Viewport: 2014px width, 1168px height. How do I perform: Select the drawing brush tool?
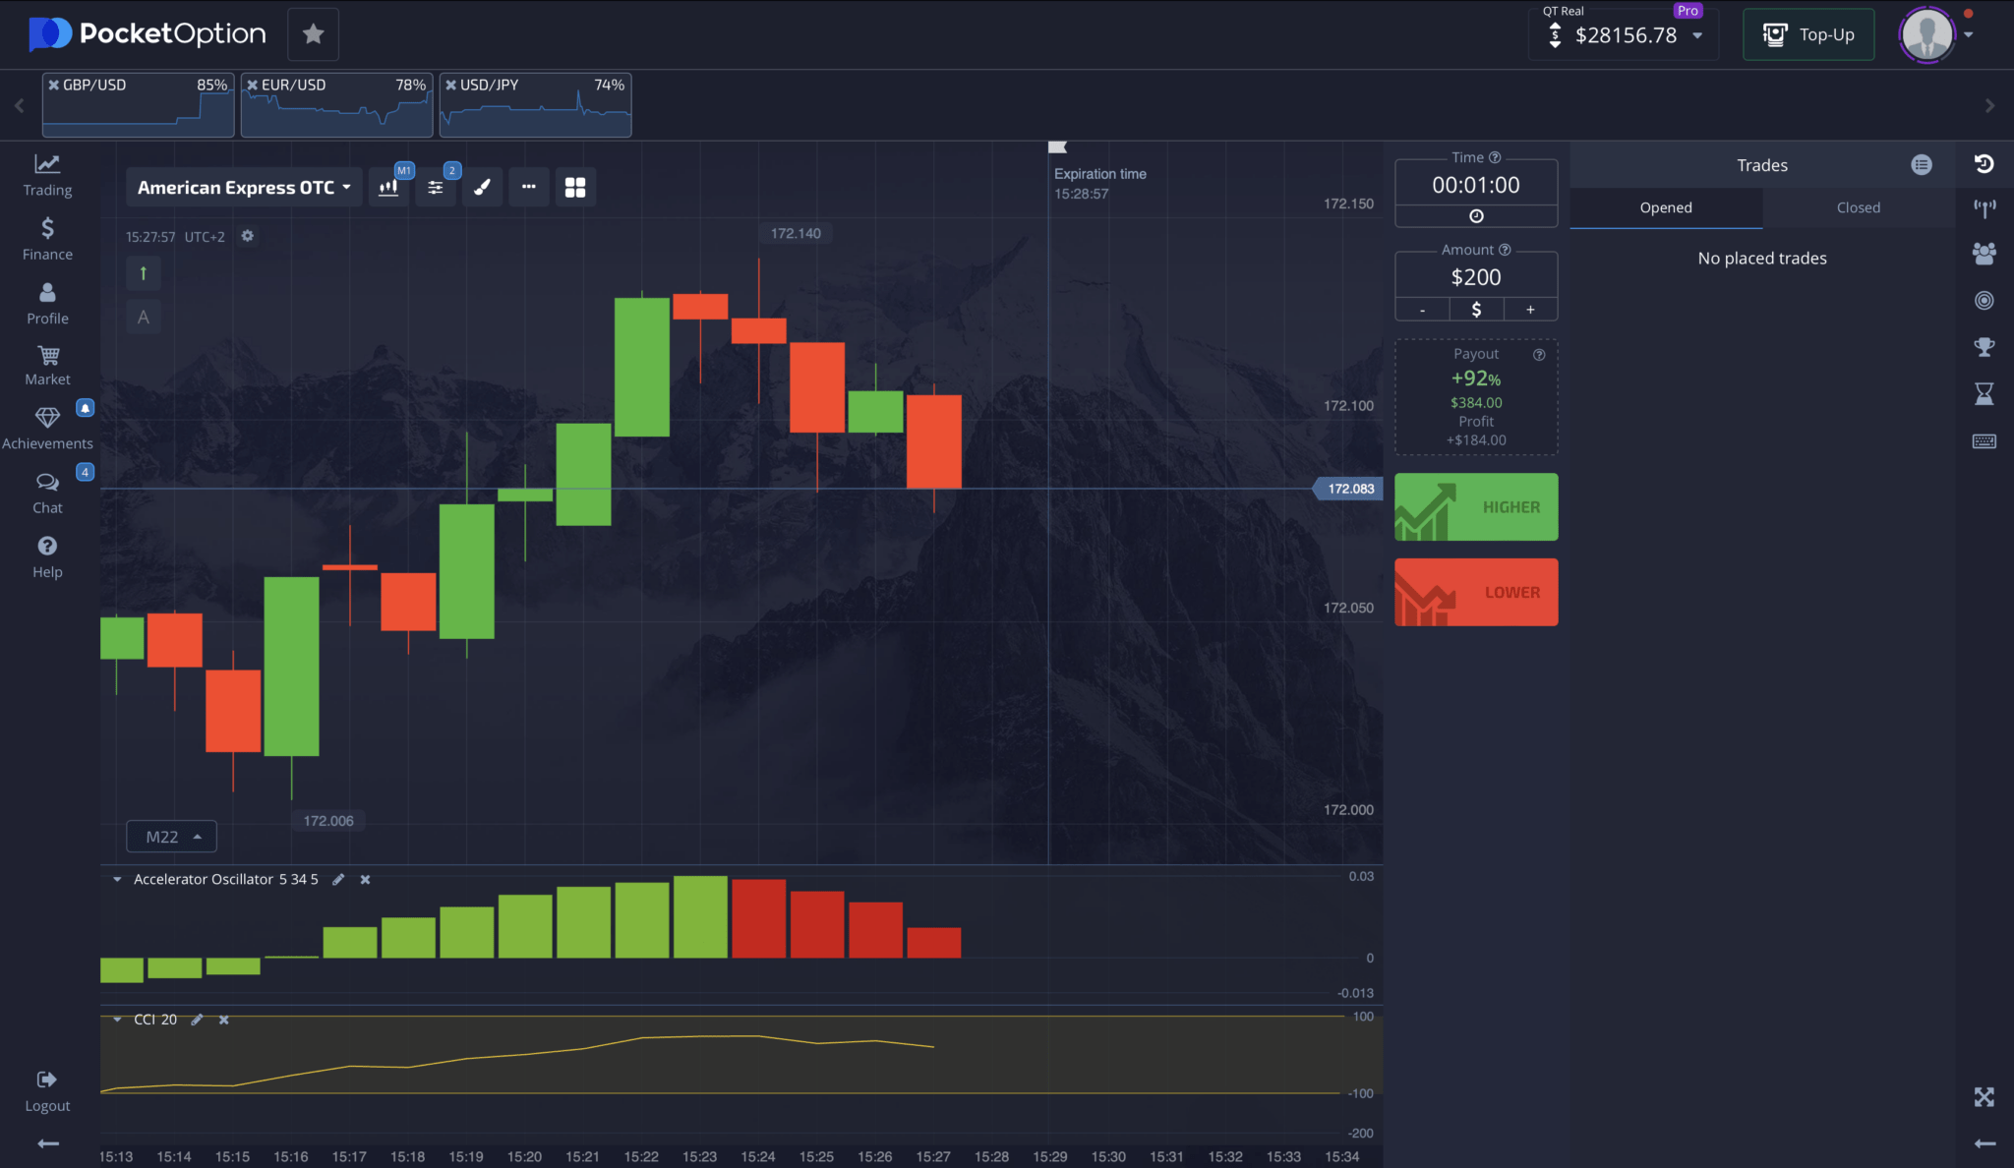(482, 187)
